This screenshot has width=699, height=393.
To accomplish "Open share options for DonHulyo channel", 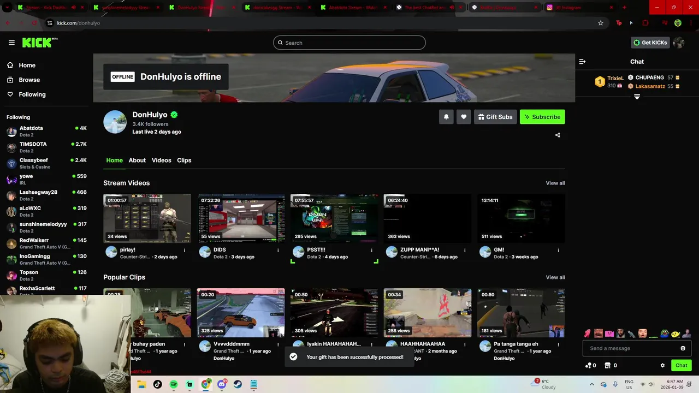I will pos(558,135).
